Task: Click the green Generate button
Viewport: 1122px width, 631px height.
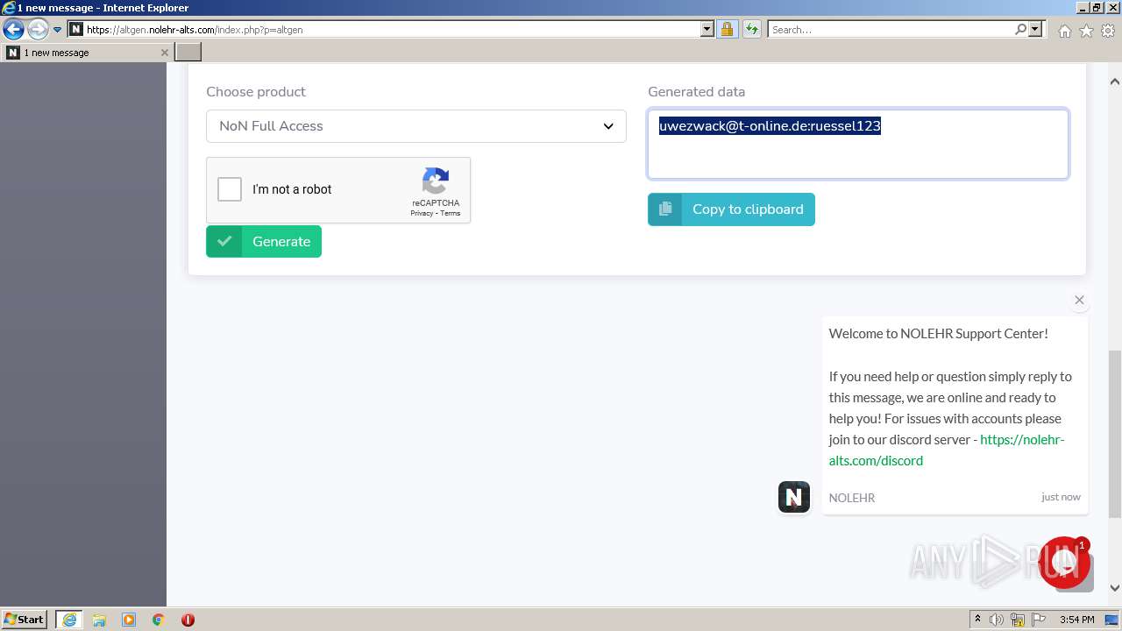Action: point(264,241)
